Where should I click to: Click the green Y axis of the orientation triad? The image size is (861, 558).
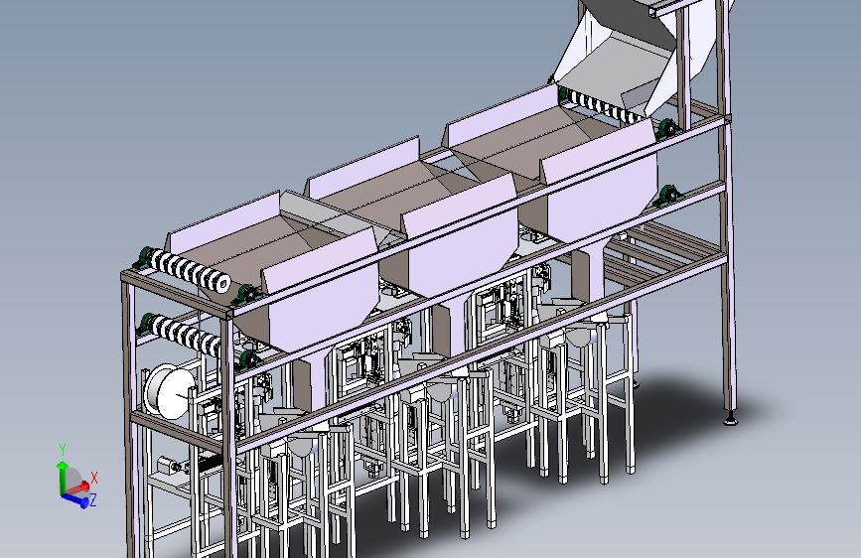tap(62, 477)
